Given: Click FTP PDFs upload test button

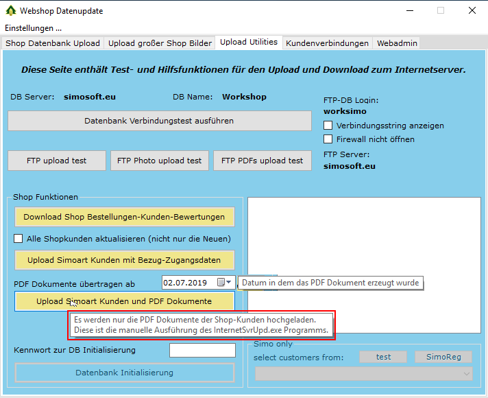Looking at the screenshot, I should (x=262, y=161).
